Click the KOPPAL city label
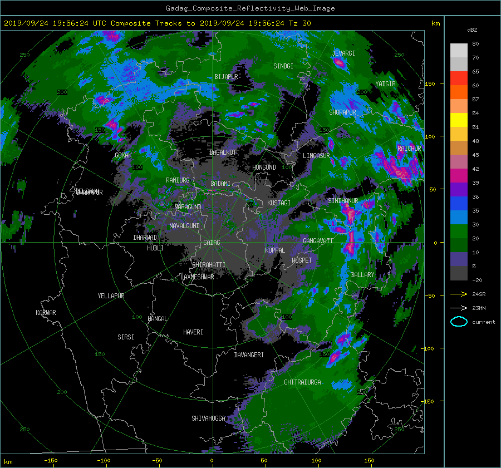 coord(275,250)
